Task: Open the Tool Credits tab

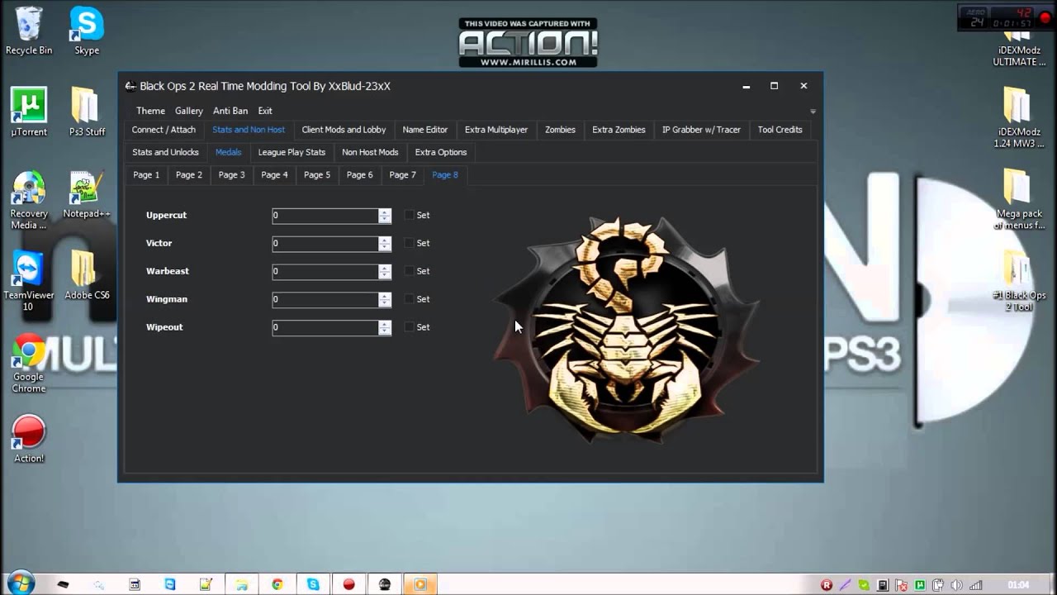Action: 780,130
